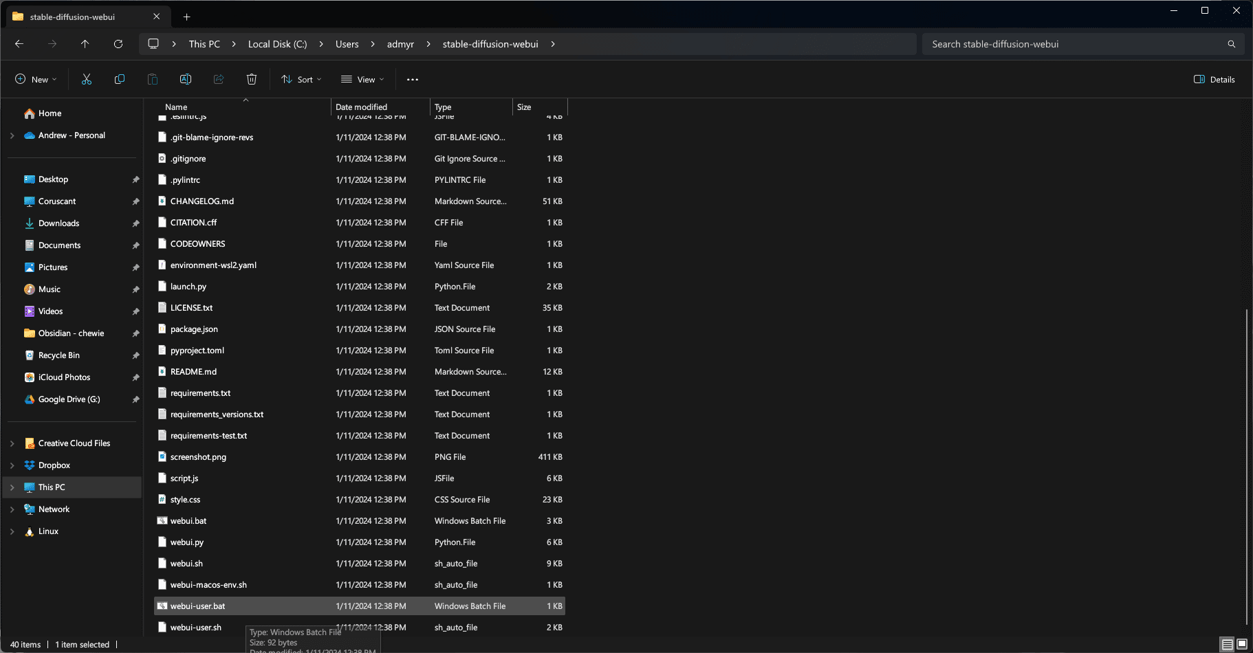The width and height of the screenshot is (1253, 653).
Task: Click Local Disk (C:) breadcrumb
Action: (277, 44)
